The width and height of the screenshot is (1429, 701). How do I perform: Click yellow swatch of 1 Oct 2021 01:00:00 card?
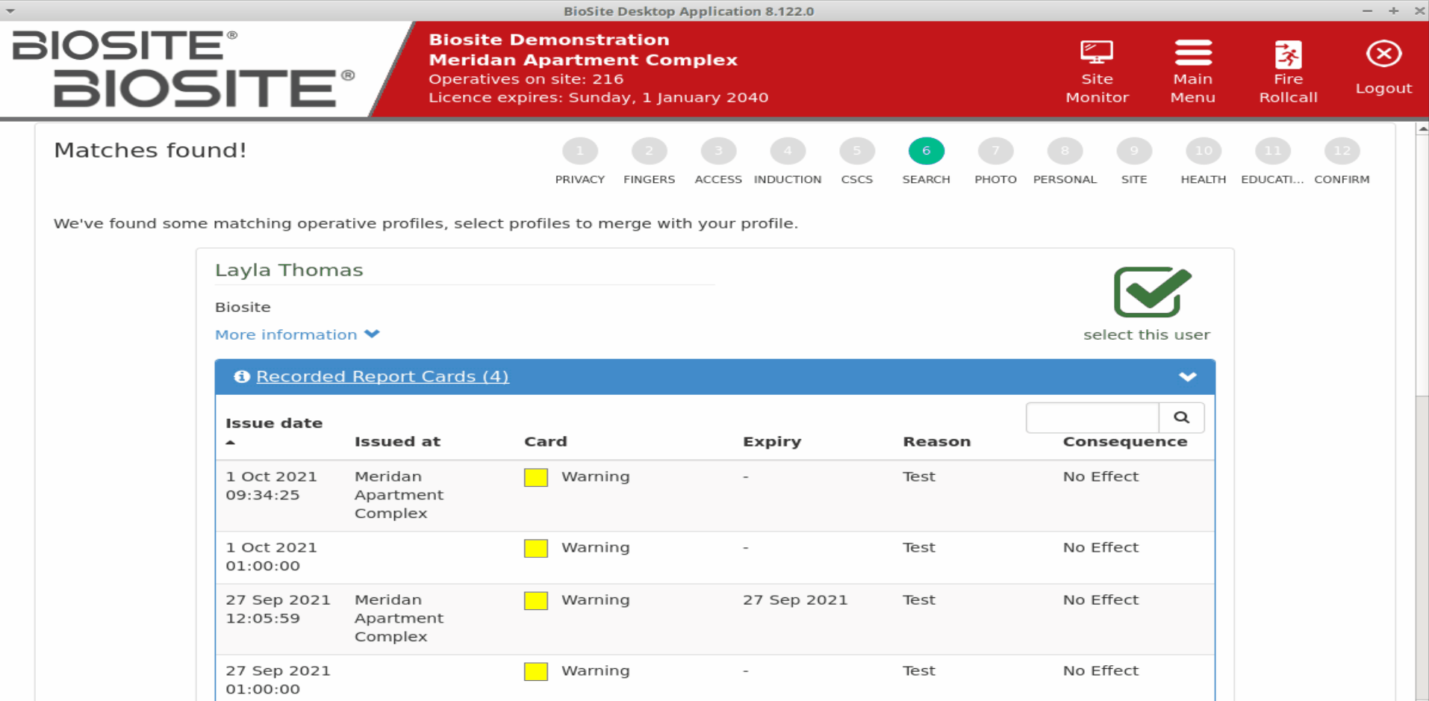[536, 549]
